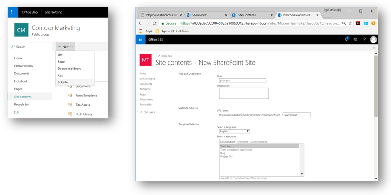Open the help question mark icon

[364, 40]
